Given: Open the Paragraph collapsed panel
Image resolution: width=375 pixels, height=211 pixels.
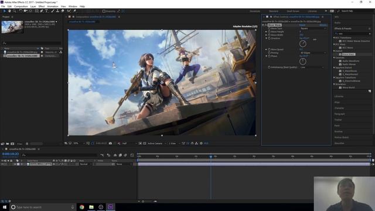Looking at the screenshot, I should (340, 114).
